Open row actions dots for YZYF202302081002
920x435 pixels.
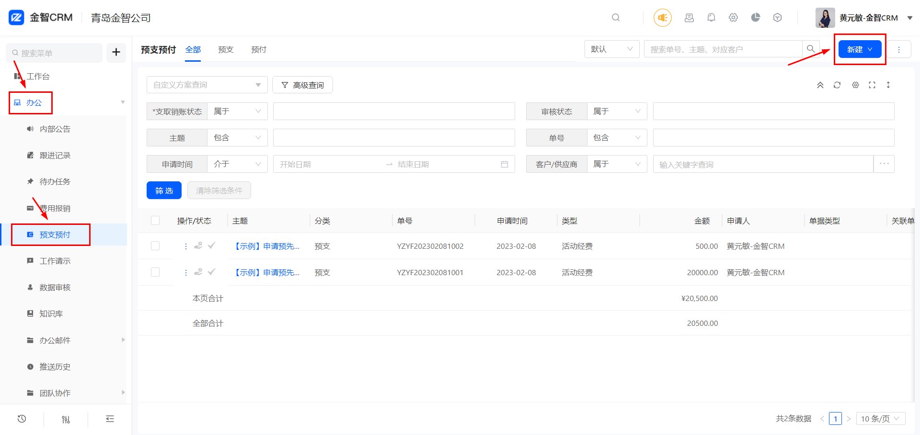tap(186, 246)
